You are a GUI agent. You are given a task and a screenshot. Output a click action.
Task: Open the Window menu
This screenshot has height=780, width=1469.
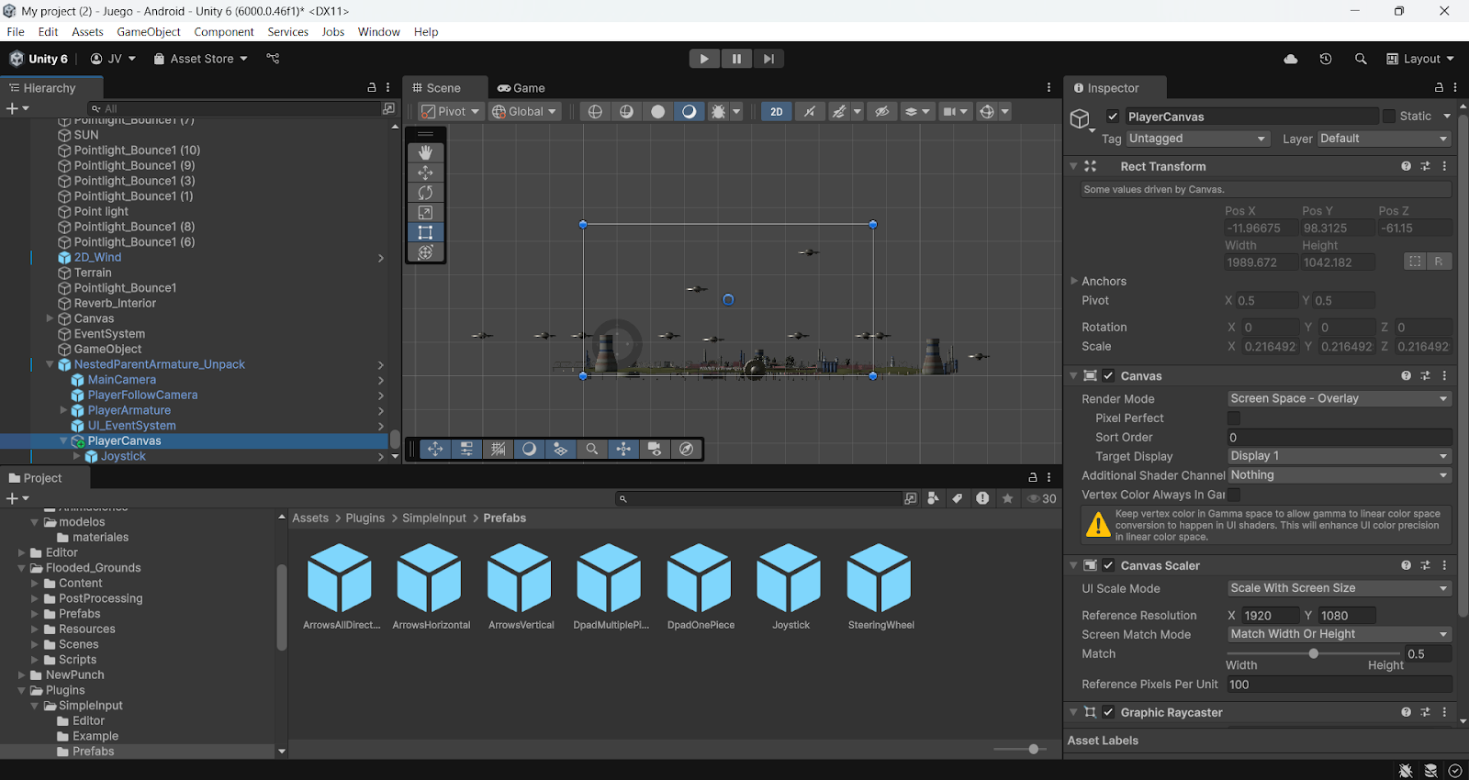[x=379, y=32]
